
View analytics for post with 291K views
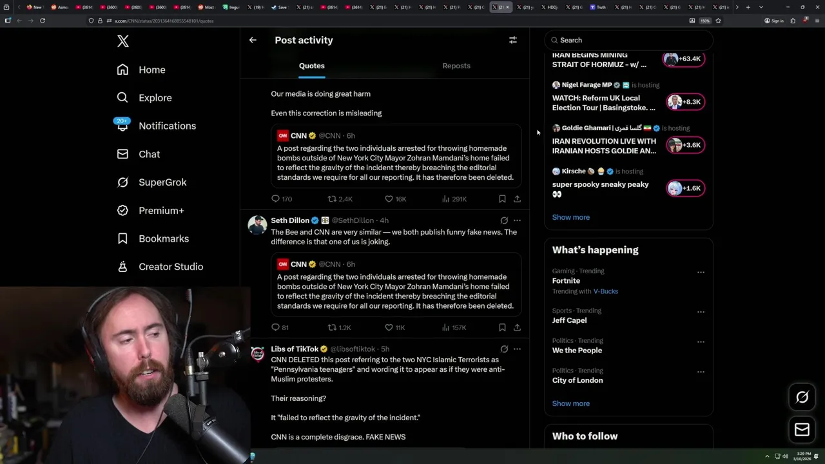point(454,199)
